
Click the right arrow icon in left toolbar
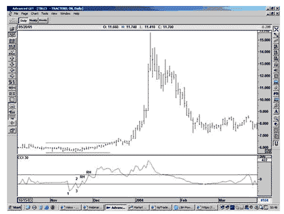coord(12,76)
